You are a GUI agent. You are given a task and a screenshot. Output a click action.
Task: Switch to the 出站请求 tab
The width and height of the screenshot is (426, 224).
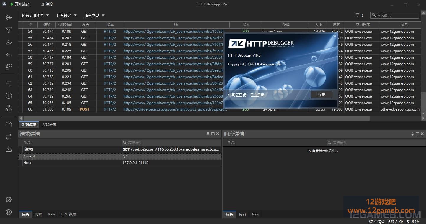[29, 125]
